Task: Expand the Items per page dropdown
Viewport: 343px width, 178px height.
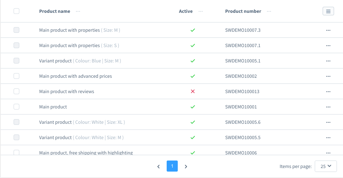Action: click(326, 166)
